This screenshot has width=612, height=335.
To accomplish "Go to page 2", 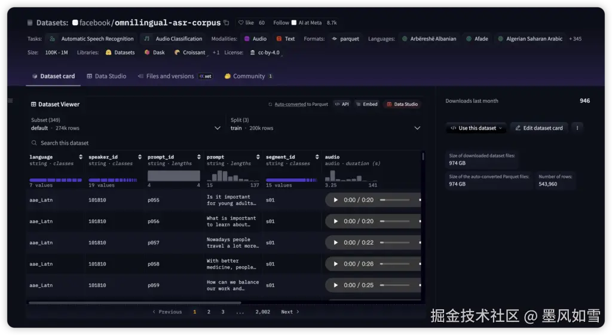I will [x=209, y=312].
